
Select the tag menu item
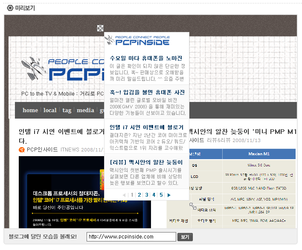tap(67, 110)
